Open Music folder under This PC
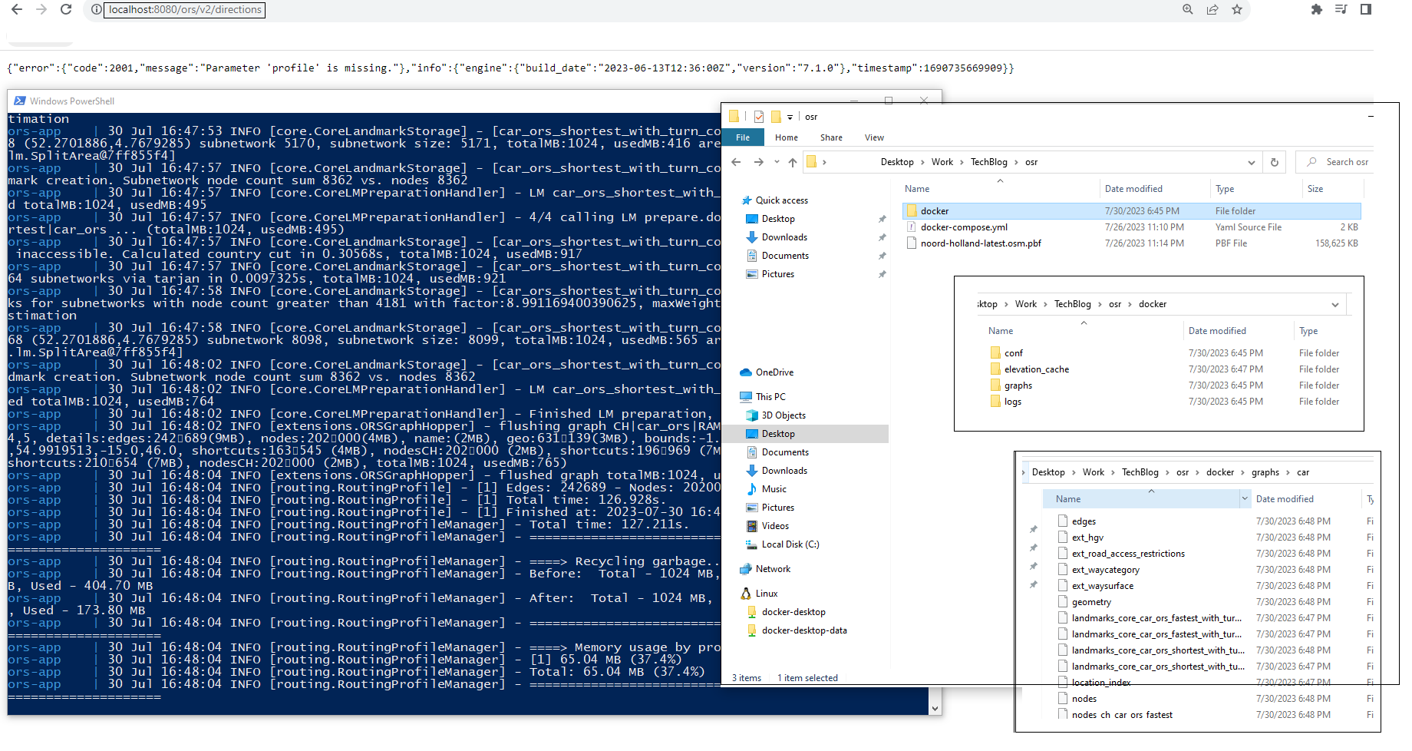1412x751 pixels. 774,489
